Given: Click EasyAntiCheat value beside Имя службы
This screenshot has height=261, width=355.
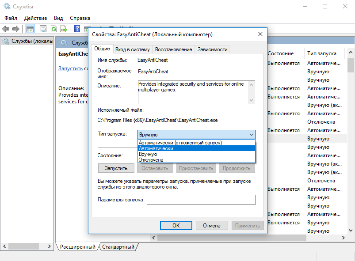Looking at the screenshot, I should 153,60.
